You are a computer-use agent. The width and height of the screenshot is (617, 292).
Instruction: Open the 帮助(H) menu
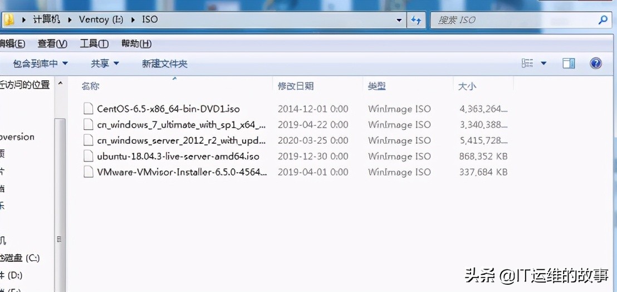pos(136,43)
